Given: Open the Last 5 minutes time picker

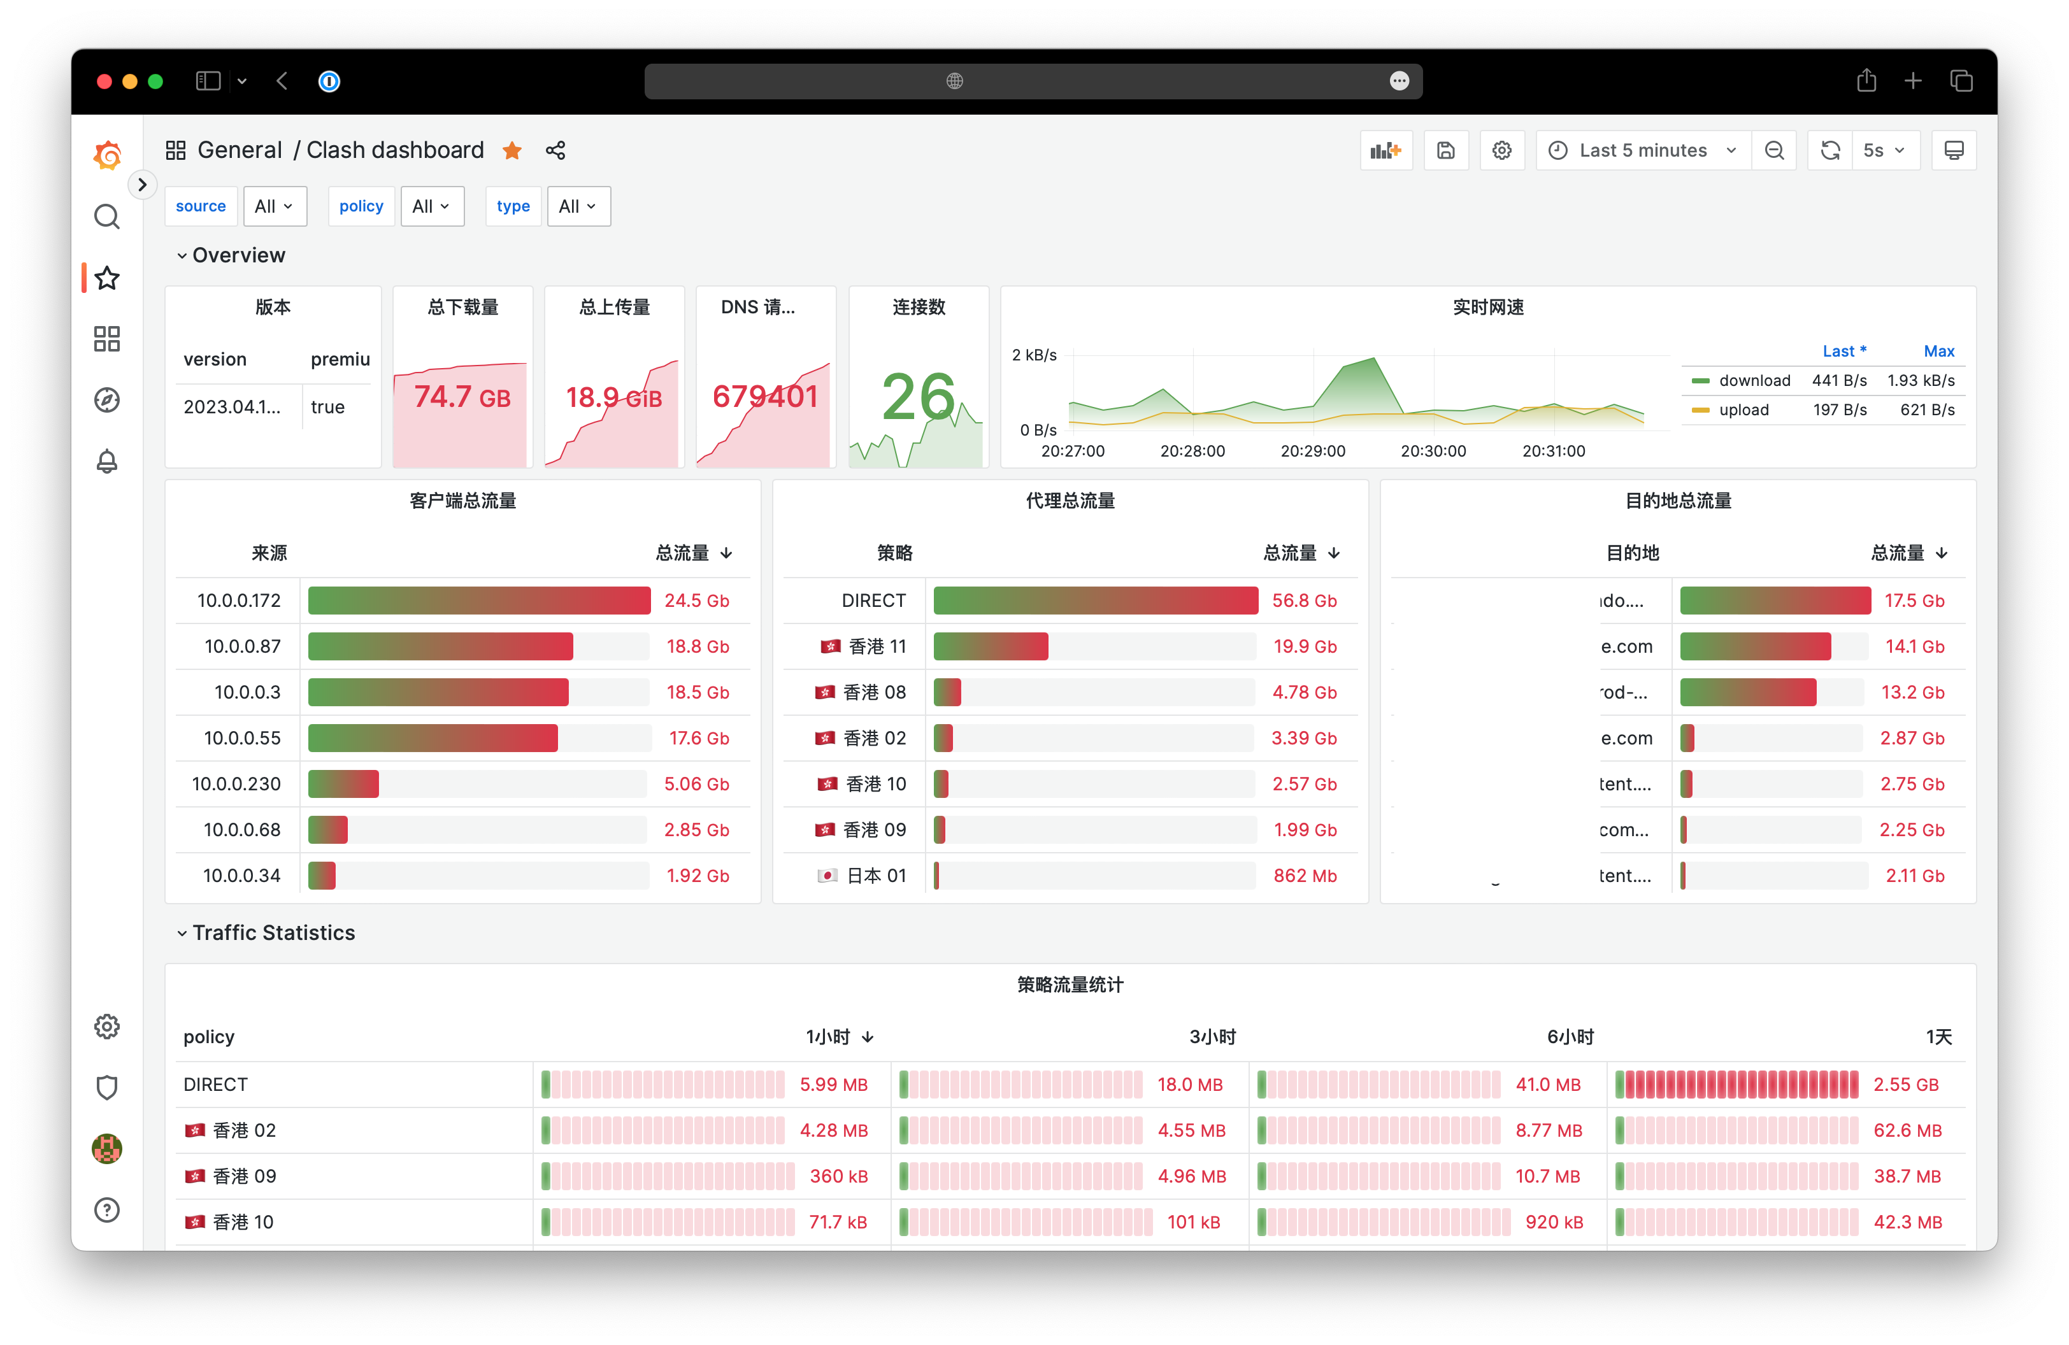Looking at the screenshot, I should click(1643, 150).
